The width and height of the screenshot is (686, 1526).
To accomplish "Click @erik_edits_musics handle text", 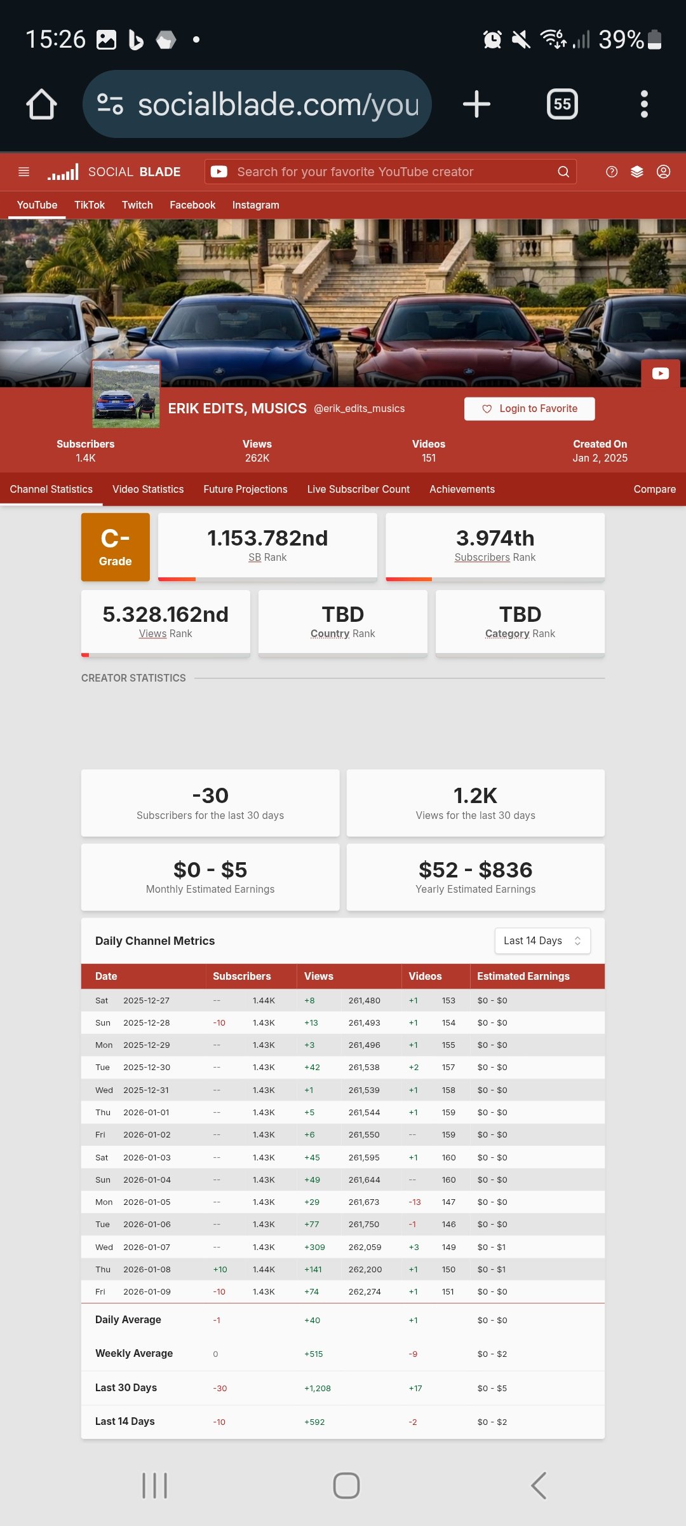I will tap(360, 409).
